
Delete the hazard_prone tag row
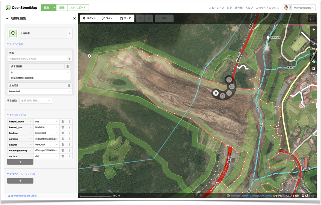click(63, 122)
